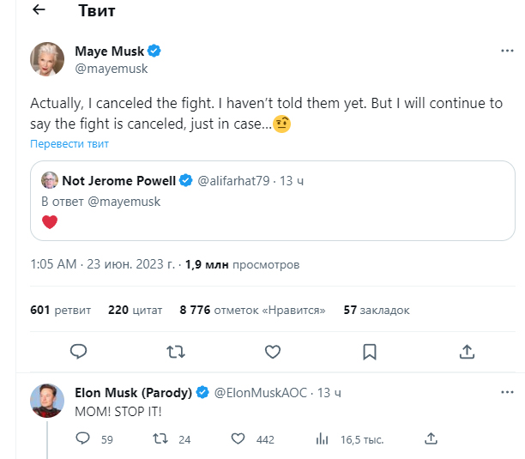Share Maye Musk's tweet
Screen dimensions: 525x459
pos(468,351)
